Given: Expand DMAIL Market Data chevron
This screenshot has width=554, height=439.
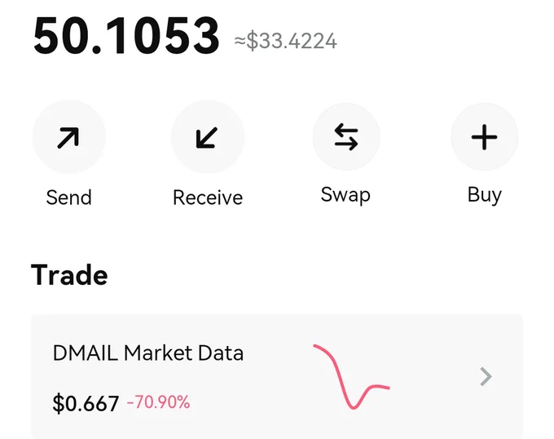Looking at the screenshot, I should point(486,376).
